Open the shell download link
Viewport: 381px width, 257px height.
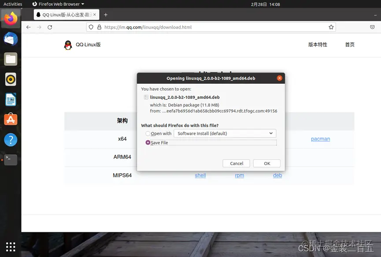click(200, 175)
